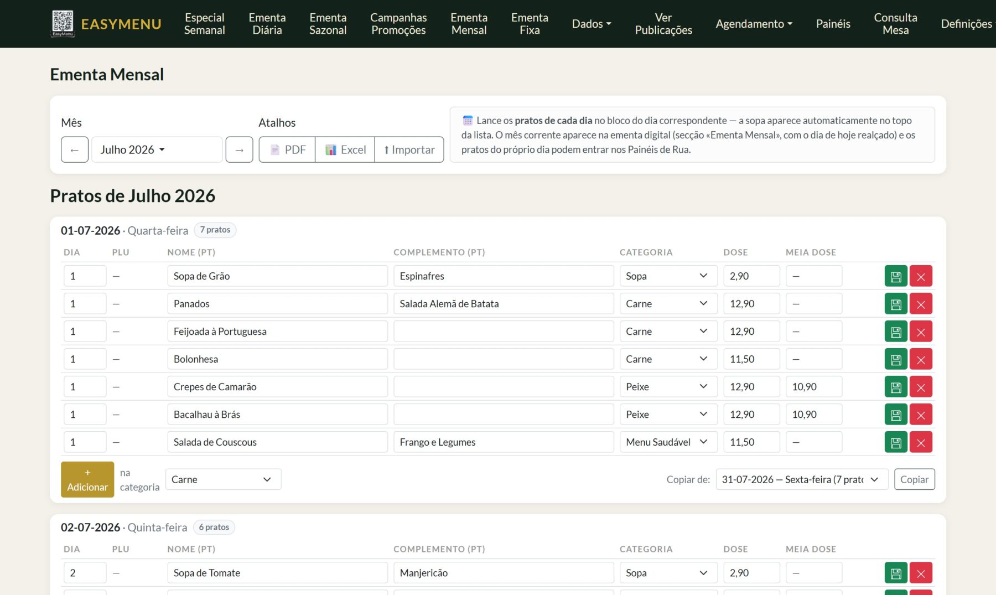996x595 pixels.
Task: Click meia dose field of Bacalhau à Brás
Action: point(814,415)
